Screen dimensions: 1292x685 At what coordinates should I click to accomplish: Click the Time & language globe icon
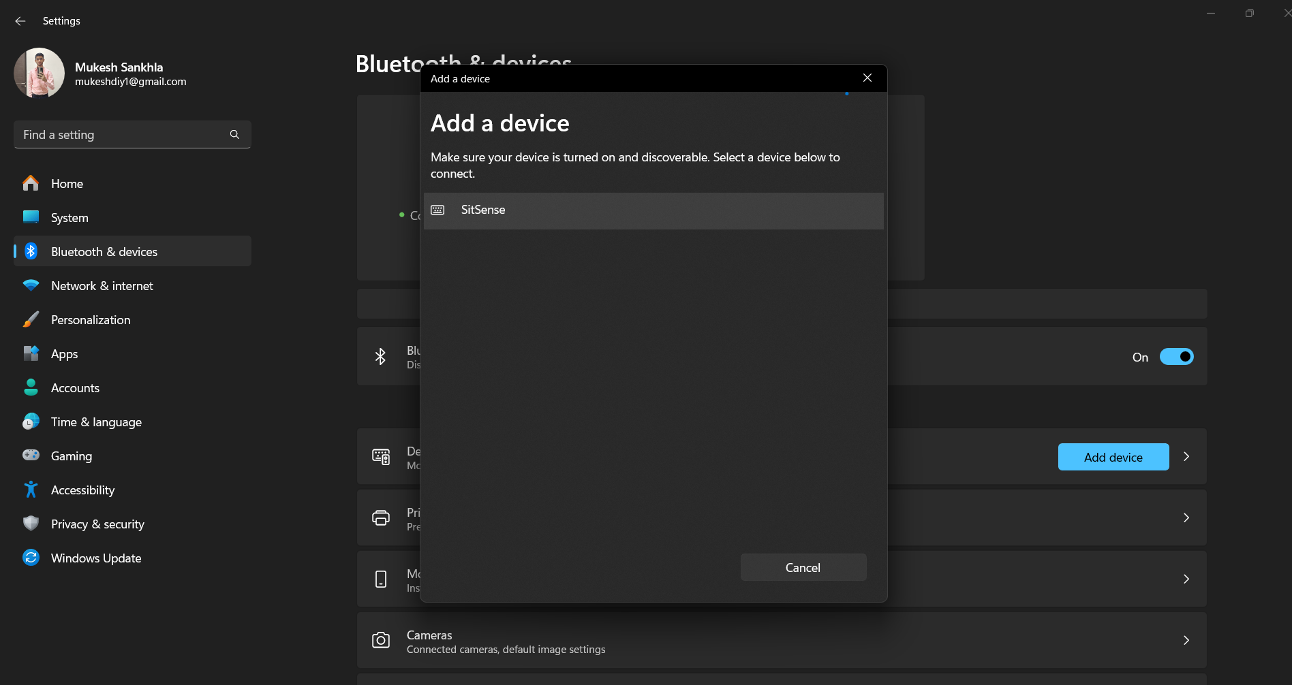point(31,421)
